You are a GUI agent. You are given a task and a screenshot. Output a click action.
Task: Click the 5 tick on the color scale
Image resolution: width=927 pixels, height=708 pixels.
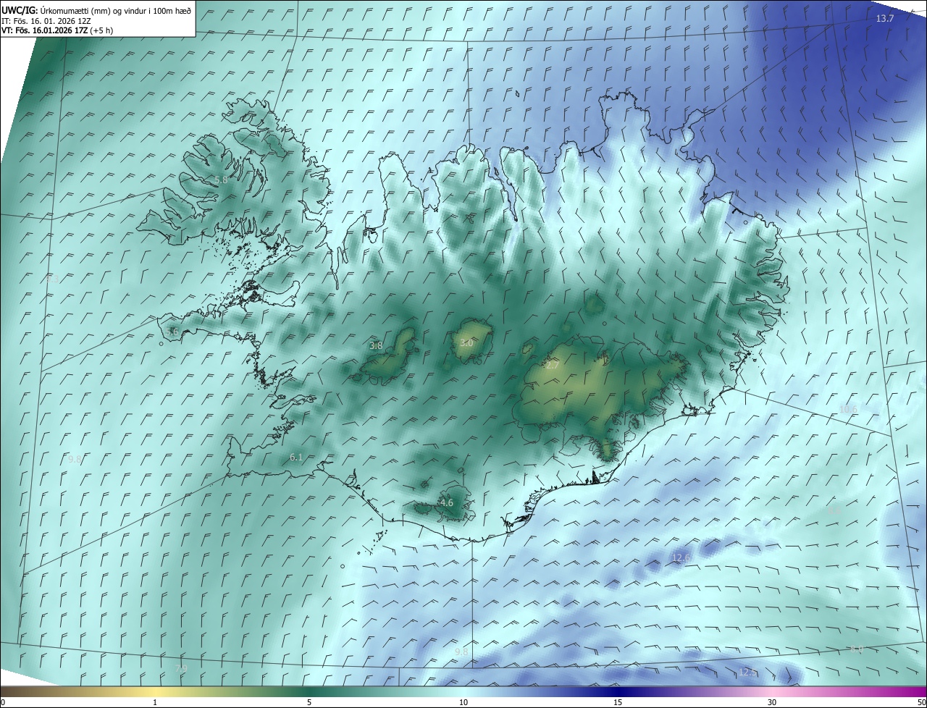tap(309, 702)
